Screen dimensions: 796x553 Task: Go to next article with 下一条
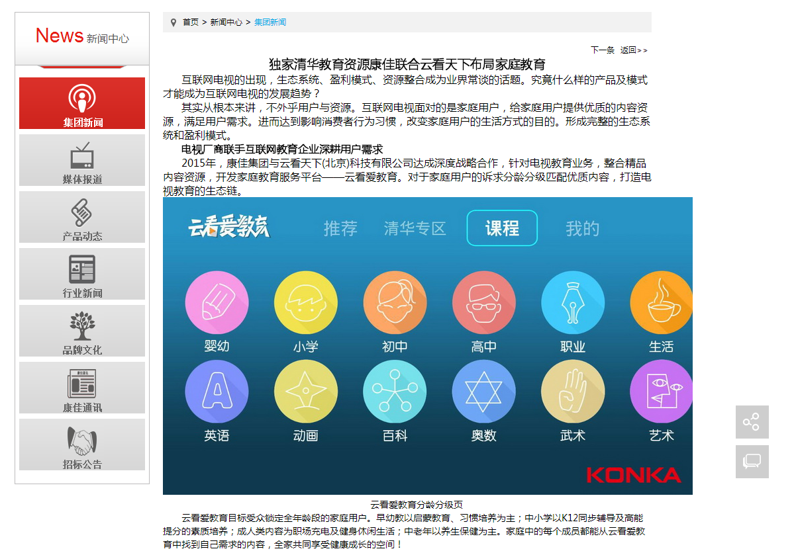pos(603,50)
